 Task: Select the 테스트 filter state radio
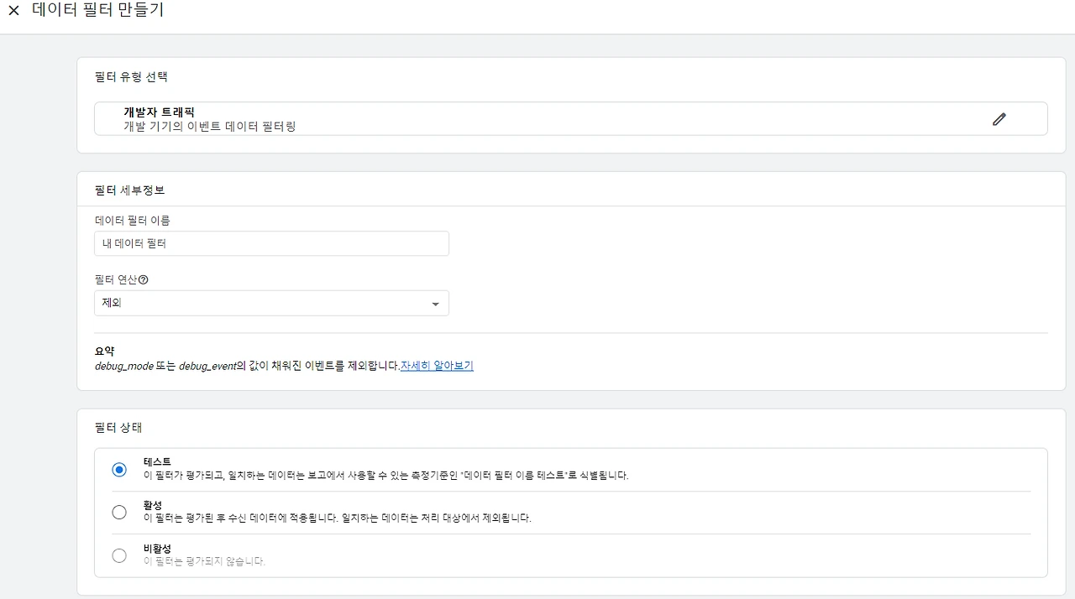click(x=119, y=470)
